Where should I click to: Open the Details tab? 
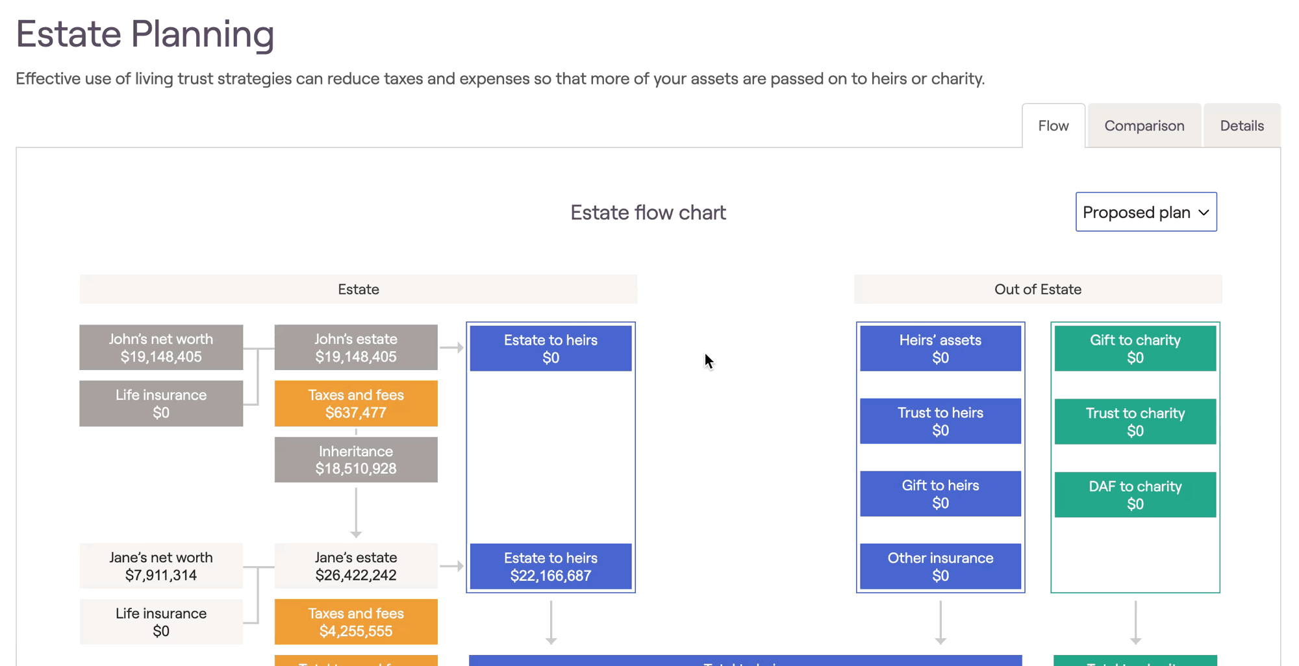click(1241, 126)
